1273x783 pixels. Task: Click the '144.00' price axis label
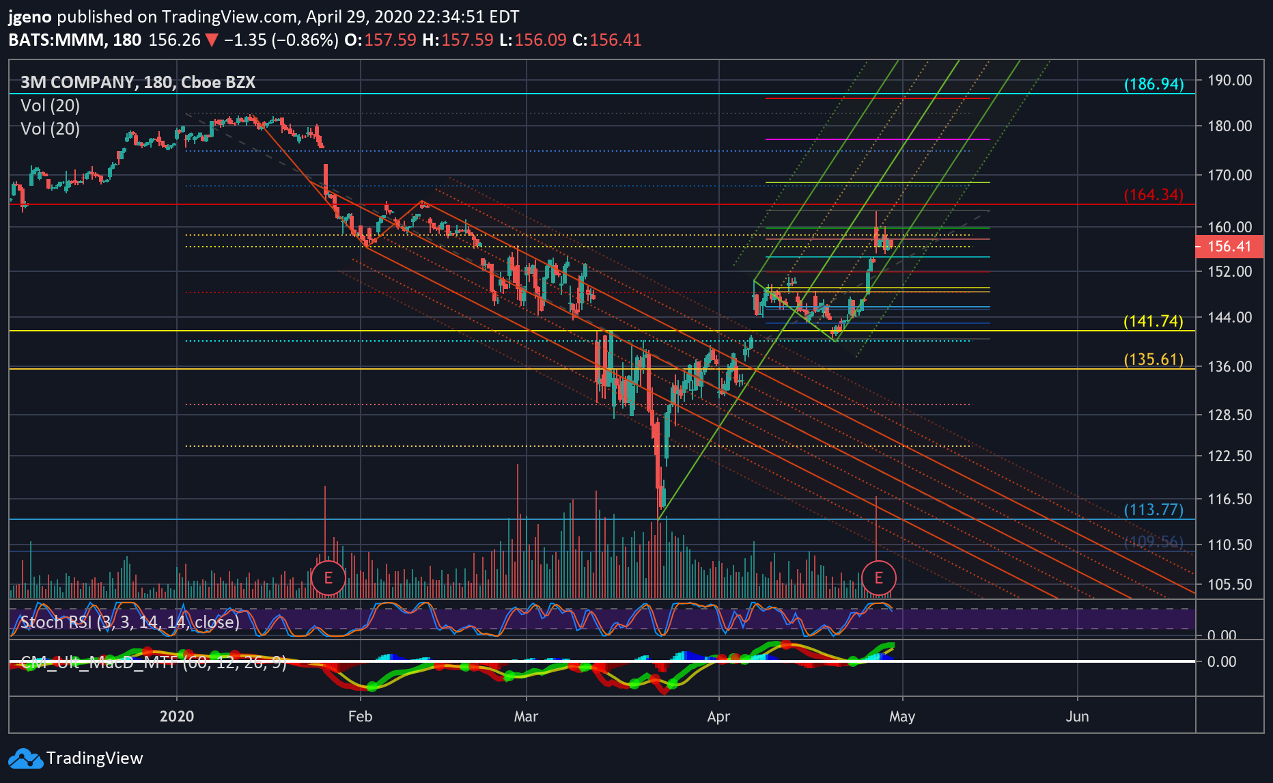[1230, 317]
